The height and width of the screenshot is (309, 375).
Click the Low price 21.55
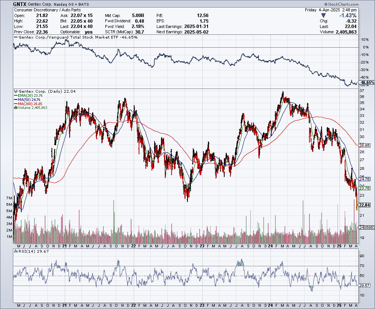click(x=42, y=26)
